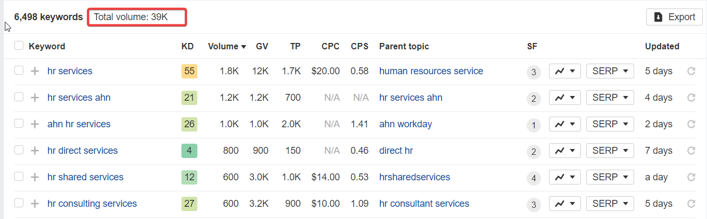Click SERP features badge 3 for hr services
Image resolution: width=707 pixels, height=219 pixels.
534,72
